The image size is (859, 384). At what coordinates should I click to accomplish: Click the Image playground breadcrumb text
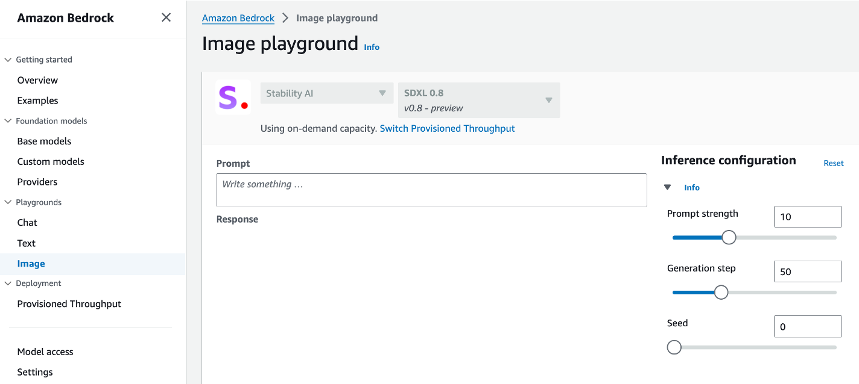pyautogui.click(x=337, y=18)
